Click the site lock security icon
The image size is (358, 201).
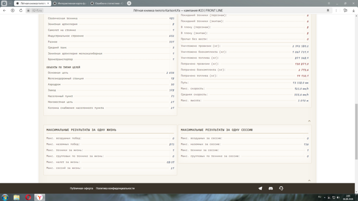click(x=28, y=10)
